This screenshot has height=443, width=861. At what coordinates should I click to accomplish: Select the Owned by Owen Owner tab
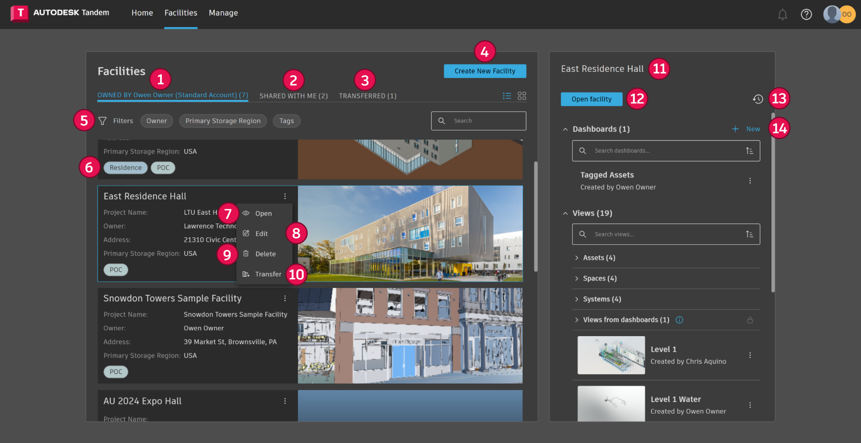tap(173, 95)
